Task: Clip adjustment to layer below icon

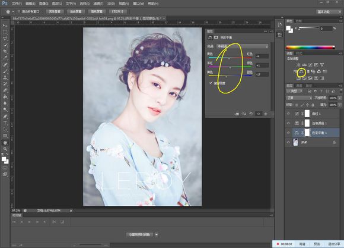Action: pos(237,114)
